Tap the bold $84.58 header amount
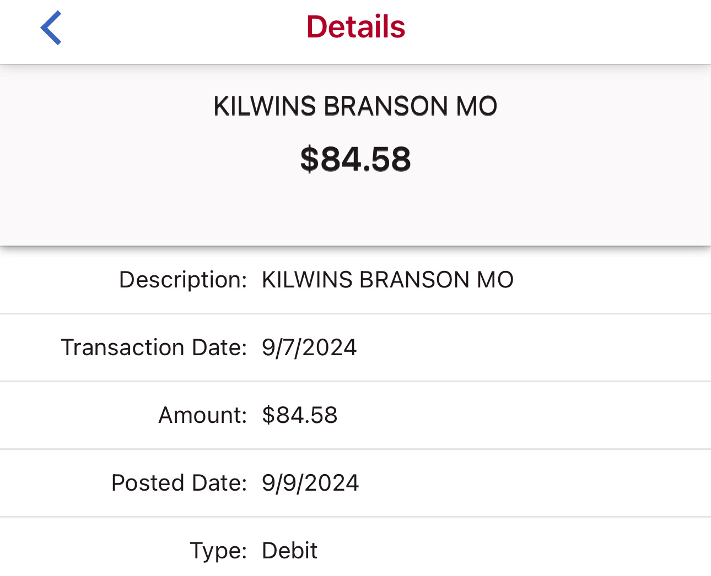The image size is (711, 576). coord(355,159)
